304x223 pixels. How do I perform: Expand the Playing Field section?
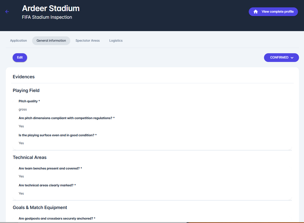(x=26, y=90)
